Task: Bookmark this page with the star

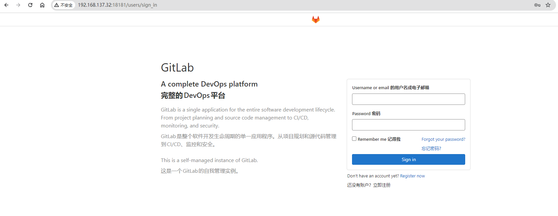Action: (548, 5)
